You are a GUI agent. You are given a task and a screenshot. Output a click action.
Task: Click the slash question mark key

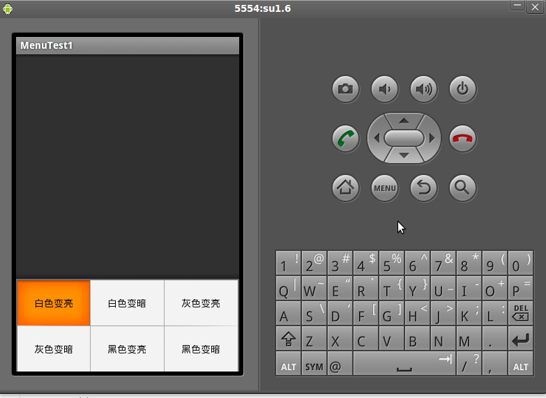(x=469, y=364)
